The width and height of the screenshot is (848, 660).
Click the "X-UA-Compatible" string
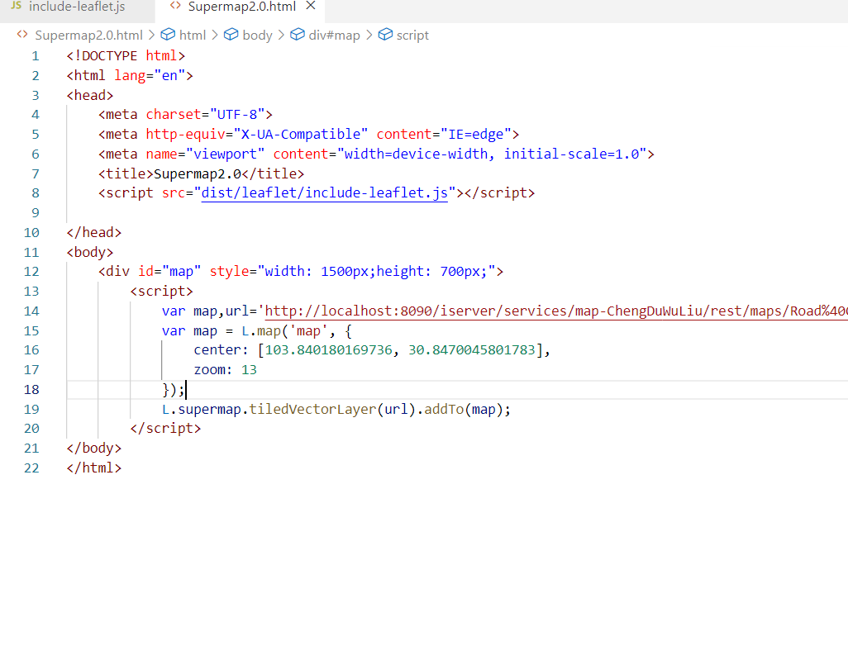click(x=301, y=134)
